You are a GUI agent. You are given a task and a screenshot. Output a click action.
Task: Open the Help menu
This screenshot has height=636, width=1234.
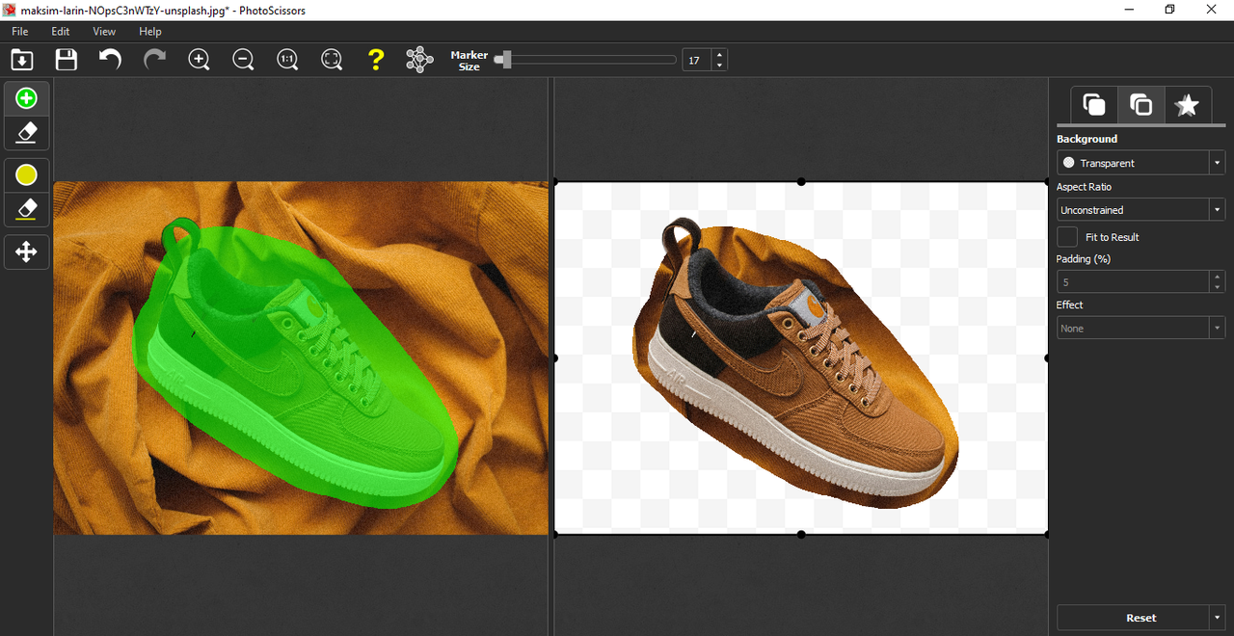pyautogui.click(x=150, y=32)
